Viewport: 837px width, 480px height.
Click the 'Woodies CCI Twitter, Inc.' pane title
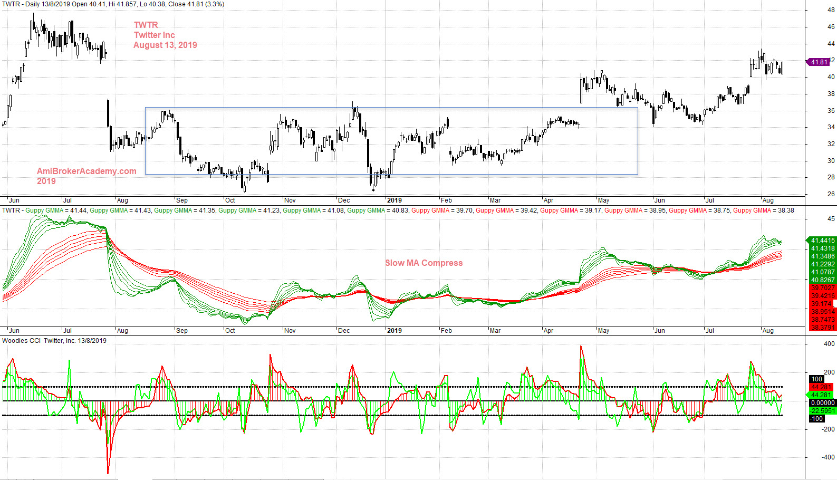pyautogui.click(x=54, y=341)
